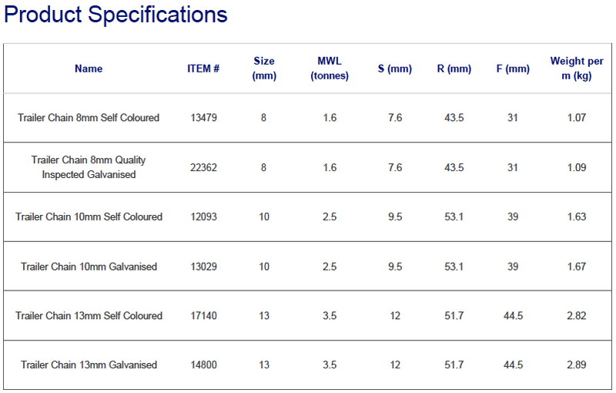616x393 pixels.
Task: Click item number 13029
Action: 203,267
